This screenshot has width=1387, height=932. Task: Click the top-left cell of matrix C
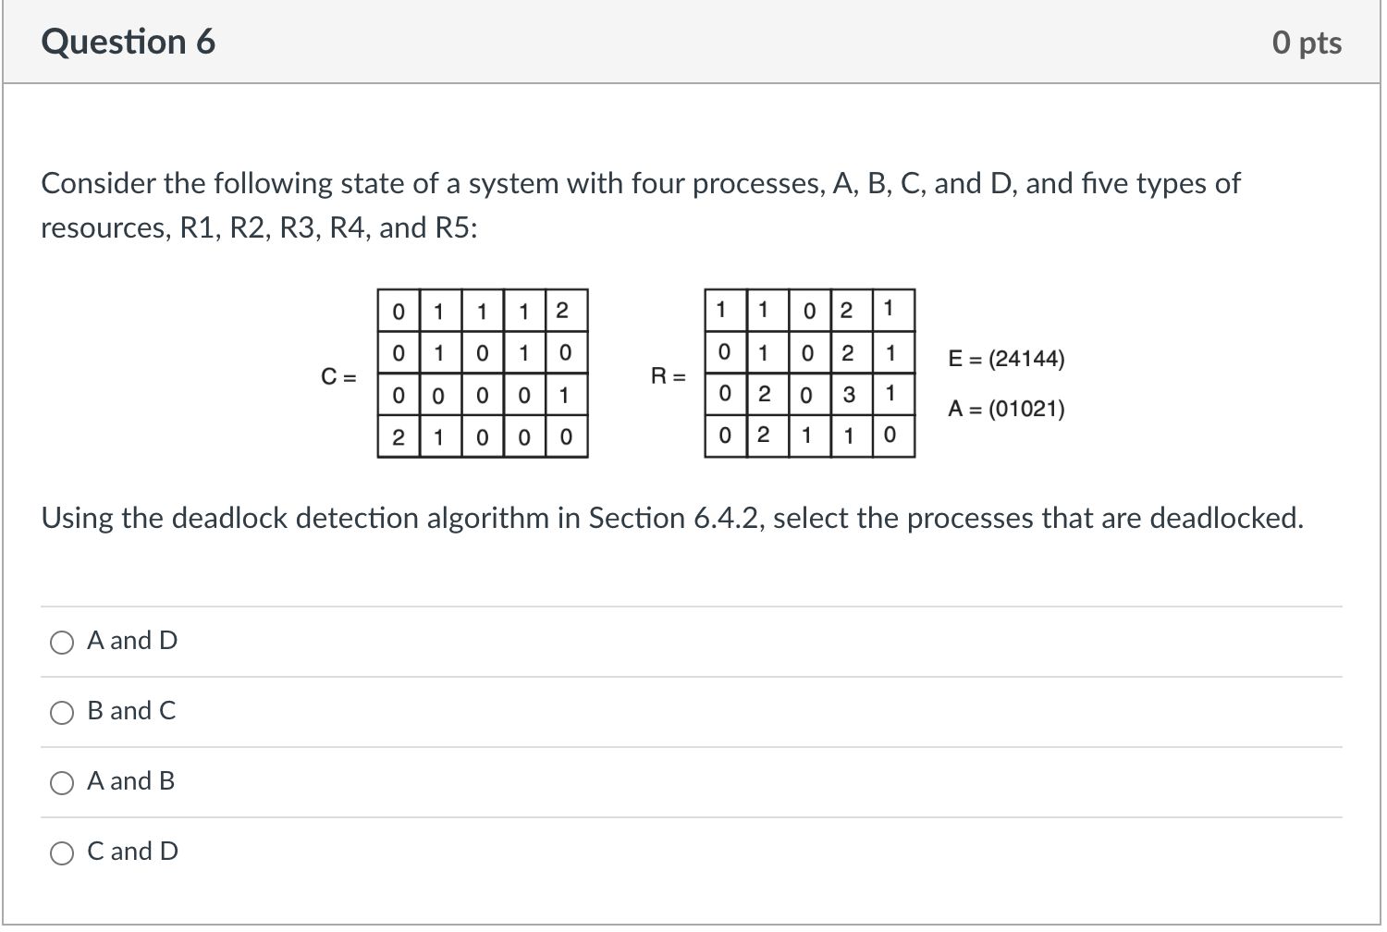tap(399, 311)
